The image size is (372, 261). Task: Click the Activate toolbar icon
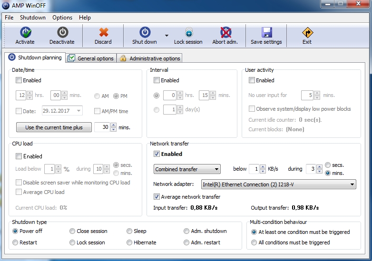pyautogui.click(x=25, y=33)
